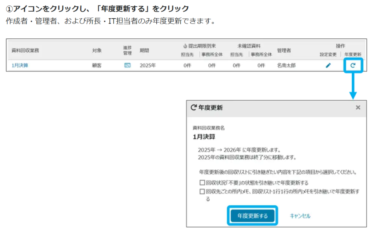
Task: Close the 年度更新 dialog with the X
Action: (358, 107)
